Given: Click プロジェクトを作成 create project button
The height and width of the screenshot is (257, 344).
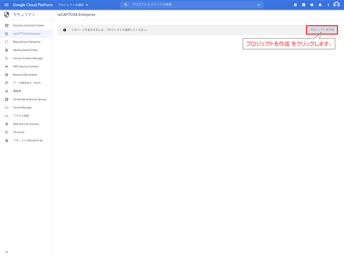Looking at the screenshot, I should (x=322, y=30).
